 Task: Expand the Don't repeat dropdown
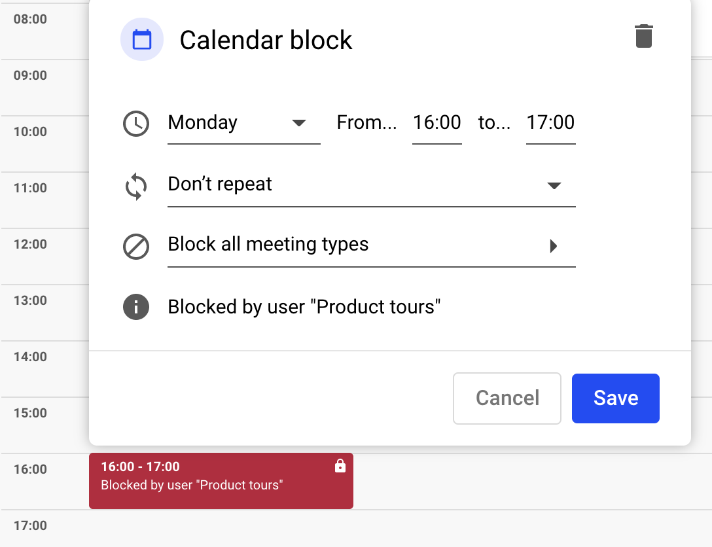point(371,185)
